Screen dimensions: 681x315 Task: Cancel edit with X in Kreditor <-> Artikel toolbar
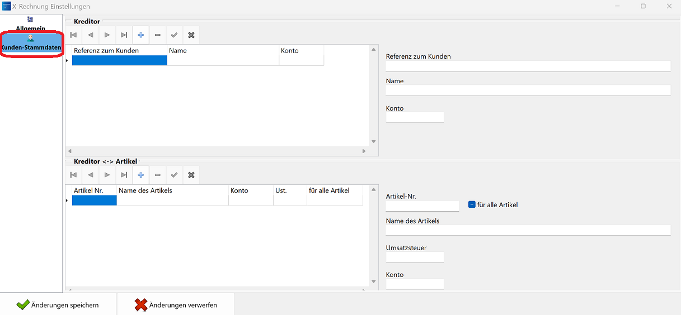pyautogui.click(x=191, y=175)
